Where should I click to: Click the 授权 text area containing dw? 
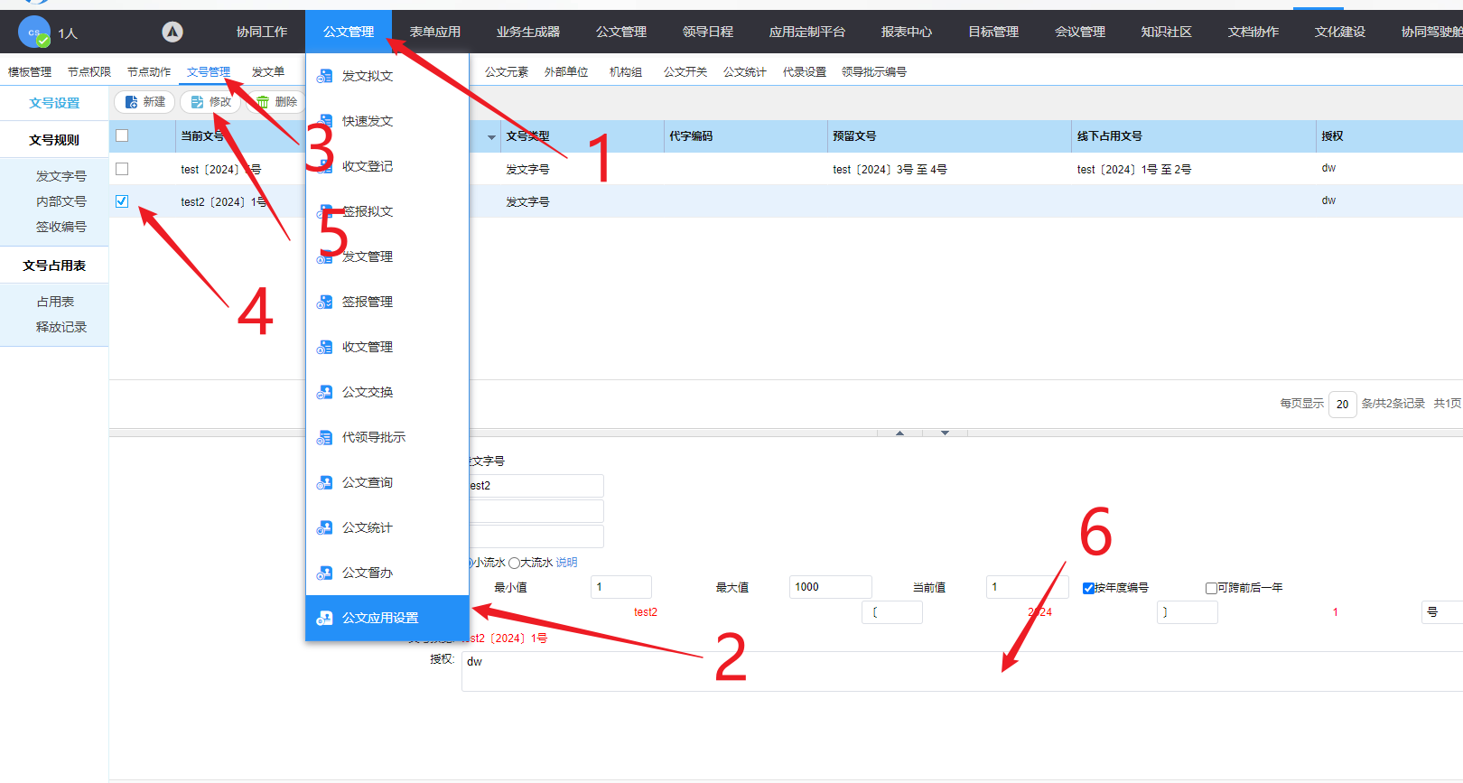[962, 671]
